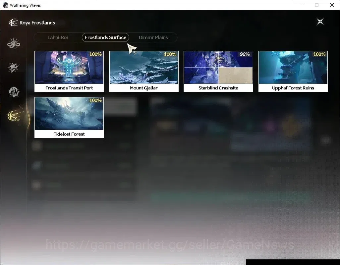Image resolution: width=340 pixels, height=265 pixels.
Task: Select the second star-shaped region icon in sidebar
Action: (14, 67)
